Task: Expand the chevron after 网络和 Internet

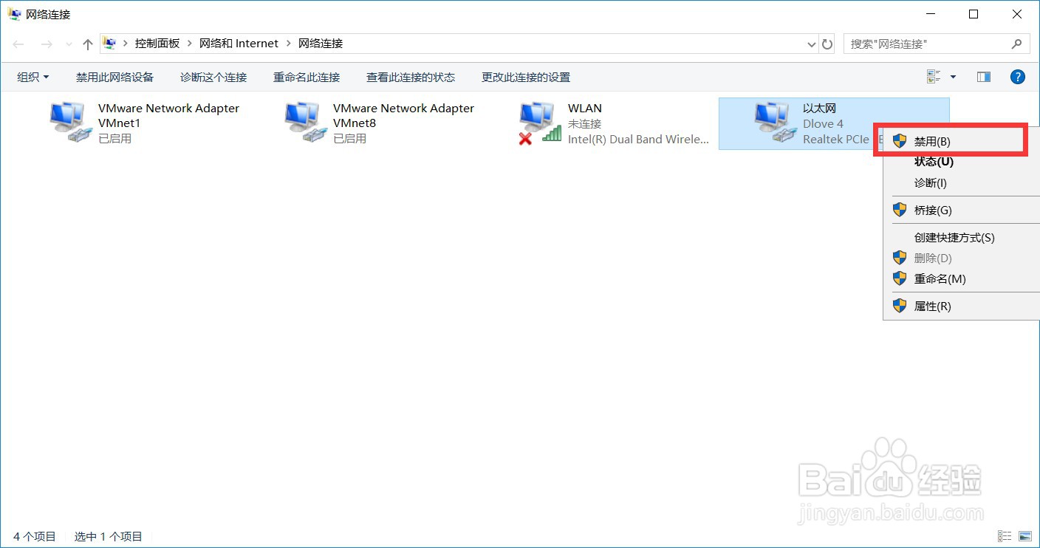Action: (x=289, y=44)
